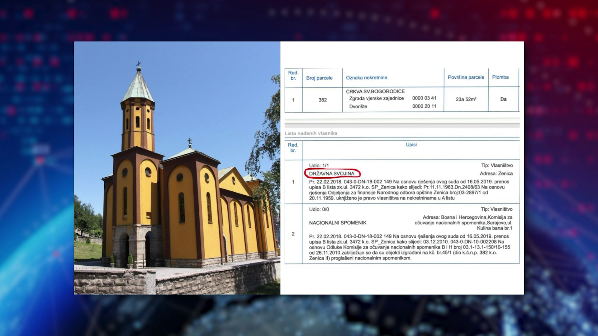Click the Upisi column header
Image resolution: width=598 pixels, height=336 pixels.
pos(411,145)
